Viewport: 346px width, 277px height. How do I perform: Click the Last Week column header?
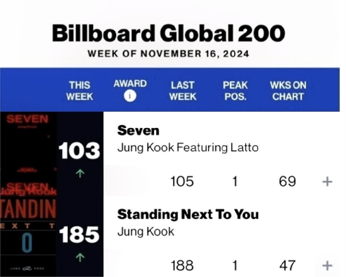183,91
